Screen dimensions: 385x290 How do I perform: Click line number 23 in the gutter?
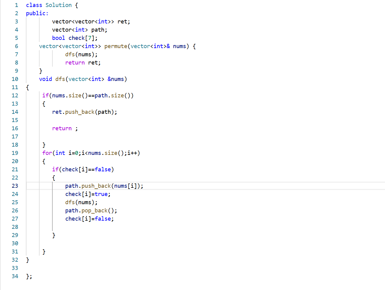click(15, 186)
